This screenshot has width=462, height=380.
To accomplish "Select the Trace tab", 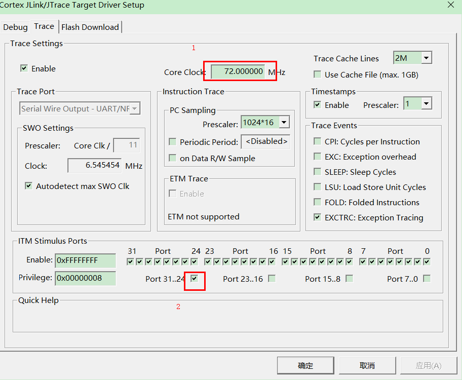I will click(x=44, y=26).
